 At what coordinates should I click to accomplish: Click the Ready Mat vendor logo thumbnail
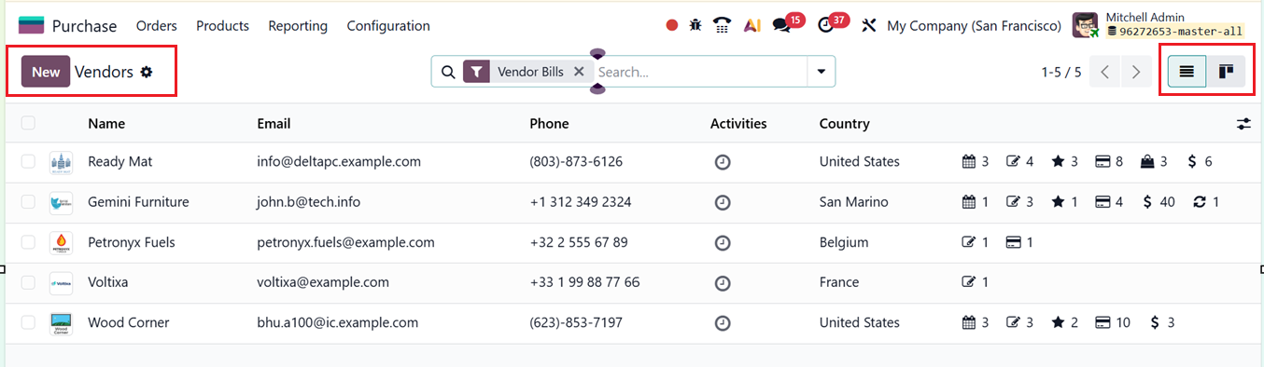[x=61, y=162]
